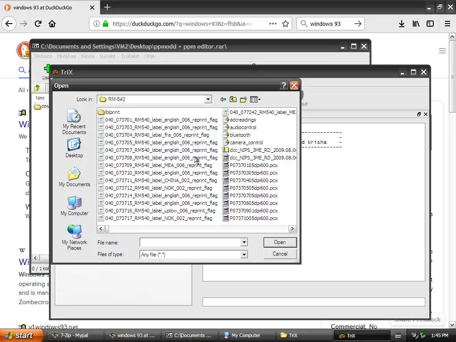Go back to last folder visited in Open dialog

pyautogui.click(x=223, y=99)
